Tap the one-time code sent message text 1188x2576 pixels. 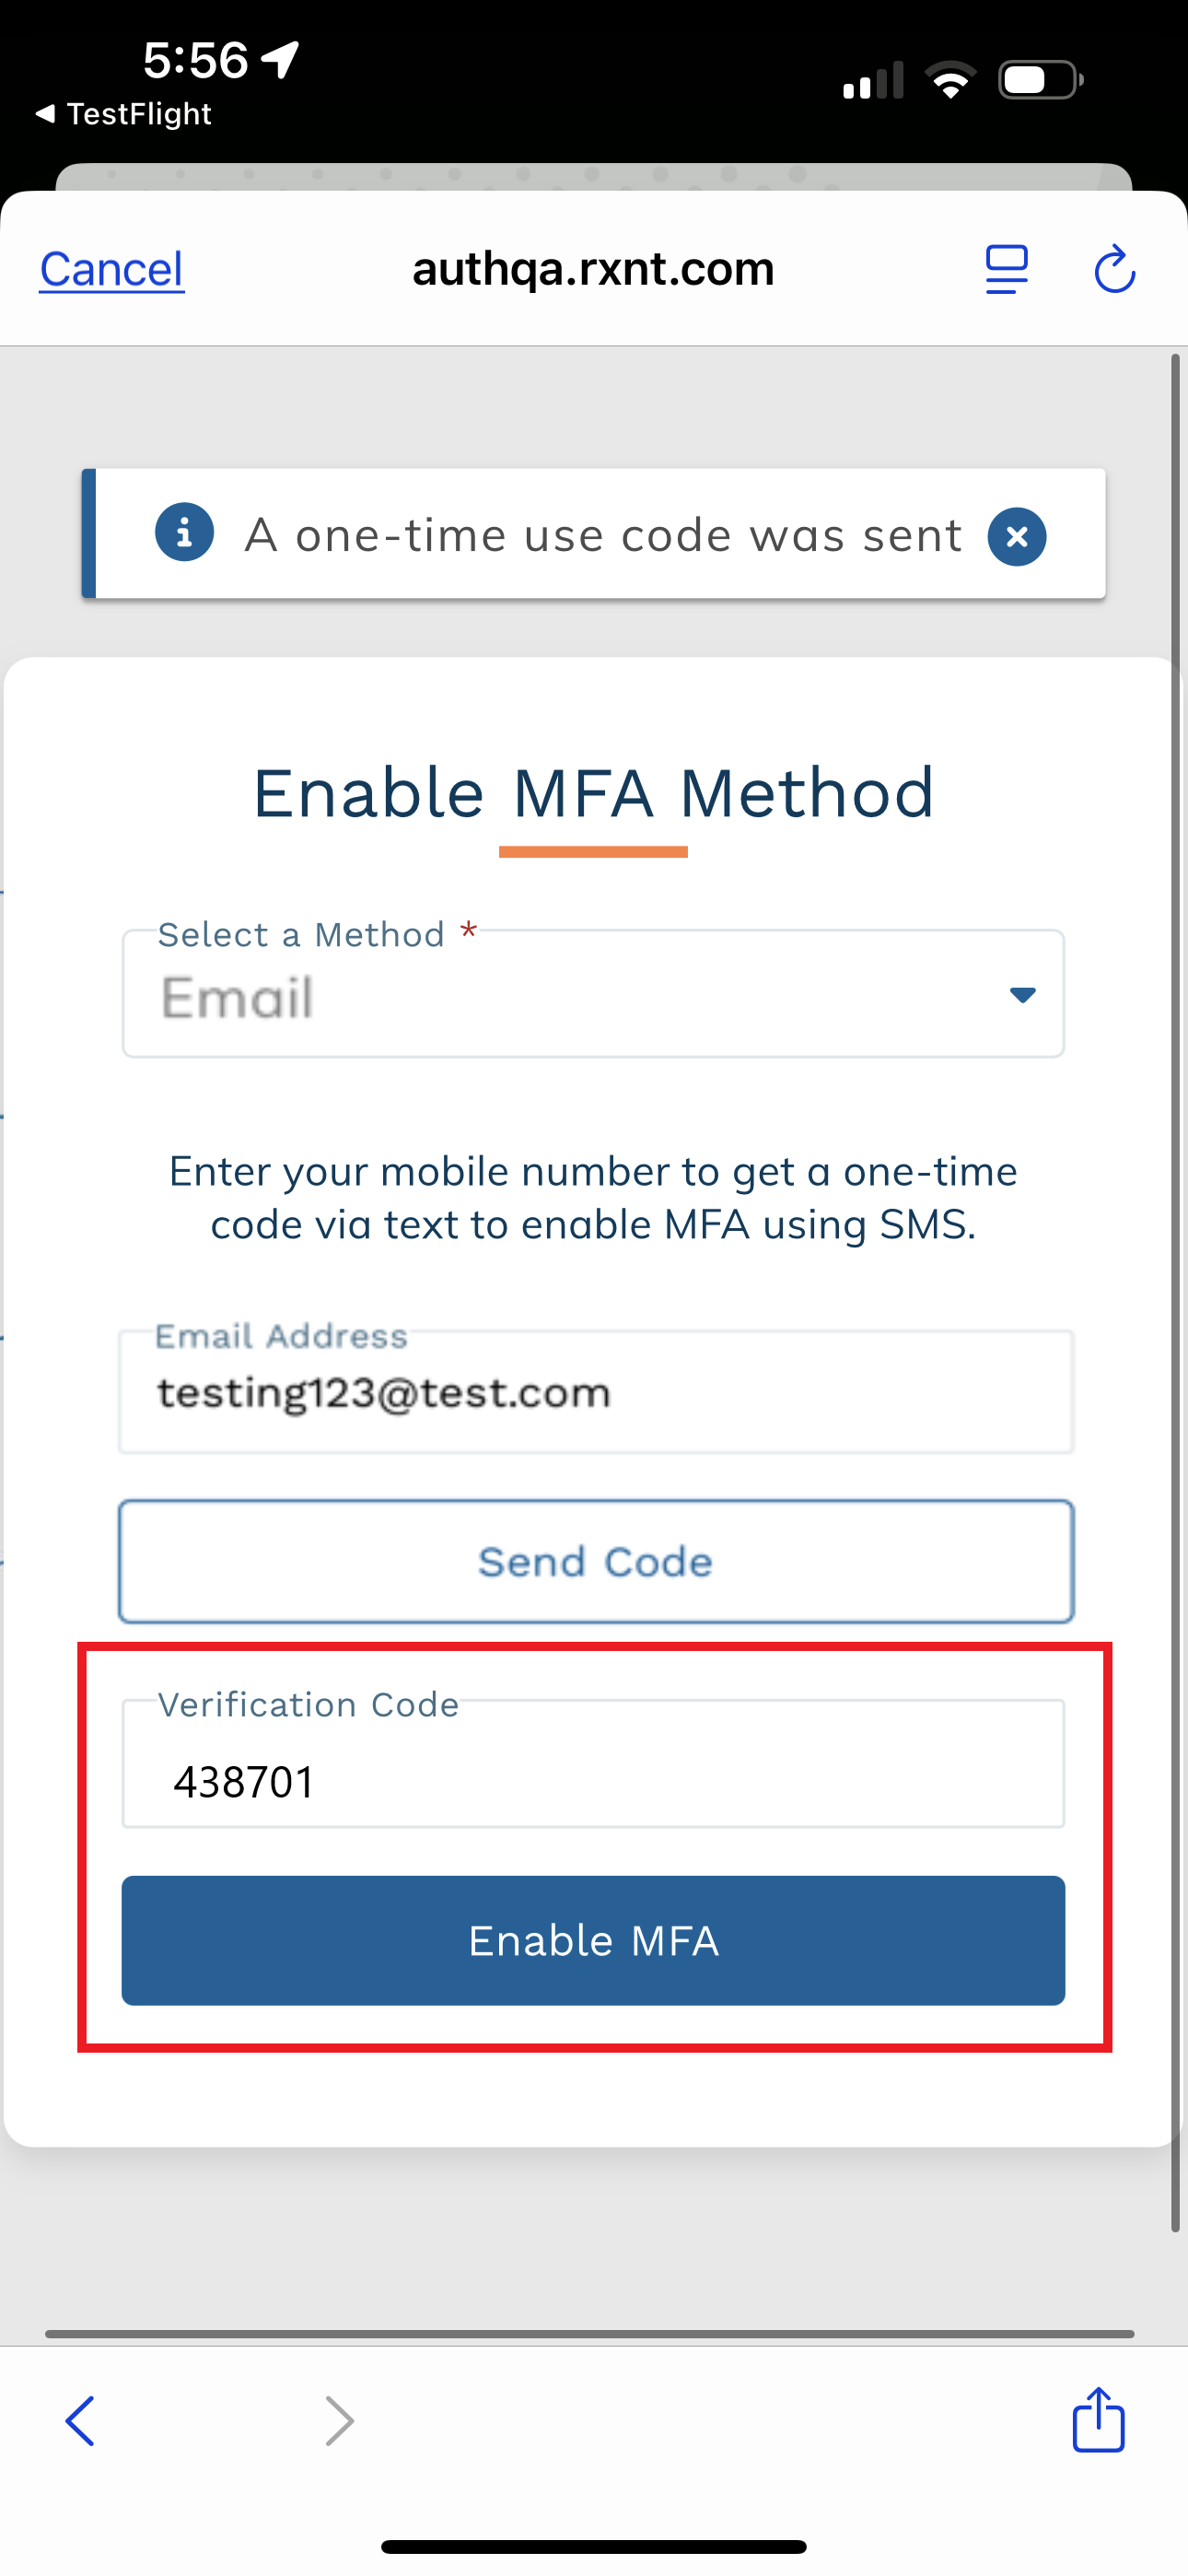point(604,535)
